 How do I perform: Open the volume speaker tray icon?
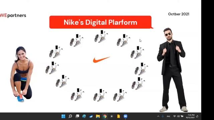pos(178,116)
